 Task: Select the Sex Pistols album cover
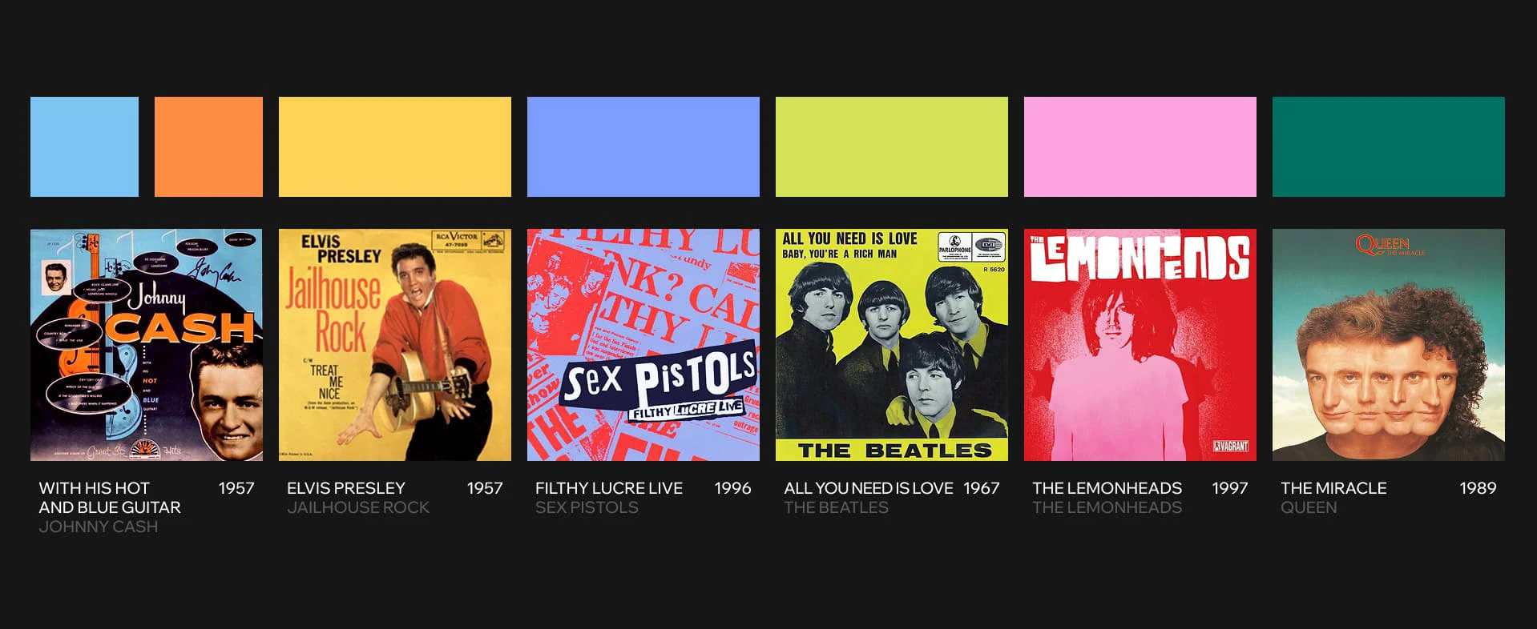tap(643, 345)
